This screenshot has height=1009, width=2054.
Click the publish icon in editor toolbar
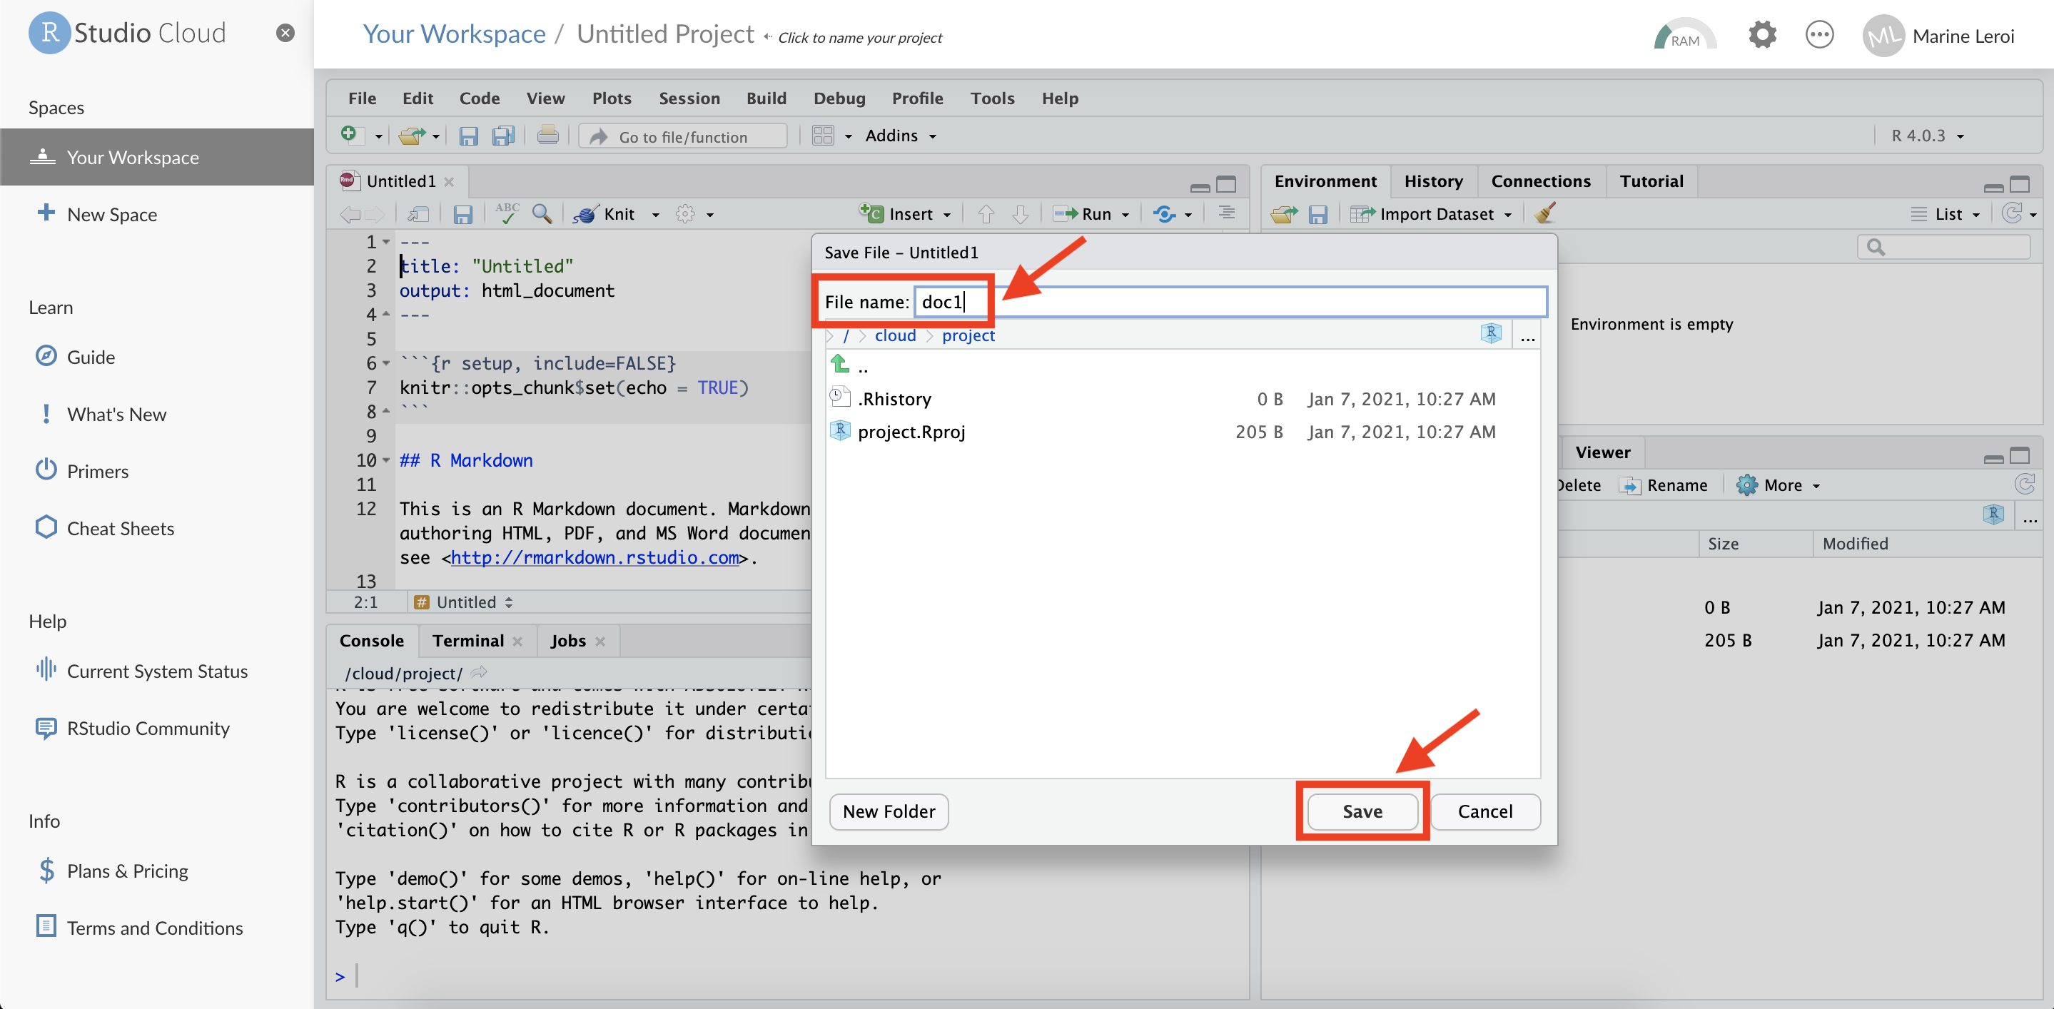[1164, 213]
